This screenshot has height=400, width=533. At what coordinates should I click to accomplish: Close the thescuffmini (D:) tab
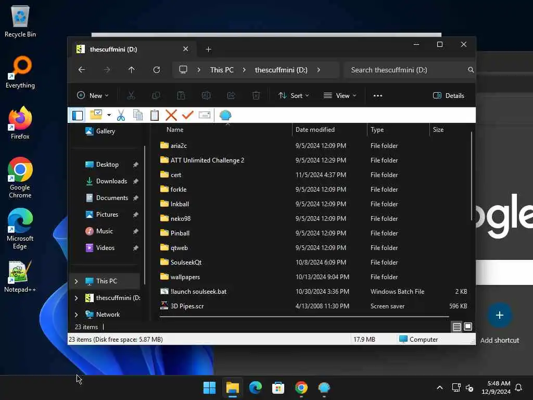tap(186, 49)
